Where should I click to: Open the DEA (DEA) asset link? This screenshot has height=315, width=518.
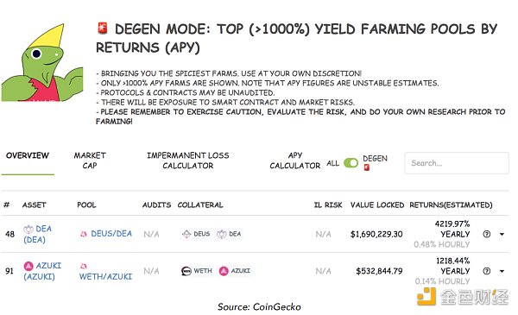37,234
